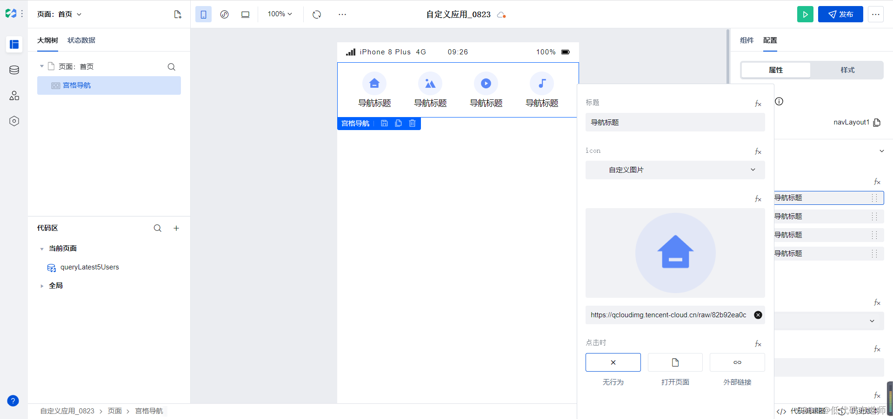Viewport: 893px width, 419px height.
Task: Copy the 宫格导航 component
Action: (x=398, y=124)
